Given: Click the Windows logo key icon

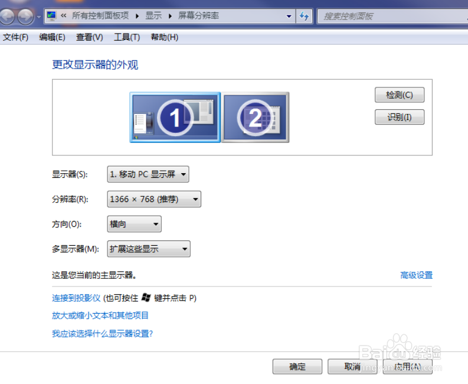Looking at the screenshot, I should pos(146,297).
